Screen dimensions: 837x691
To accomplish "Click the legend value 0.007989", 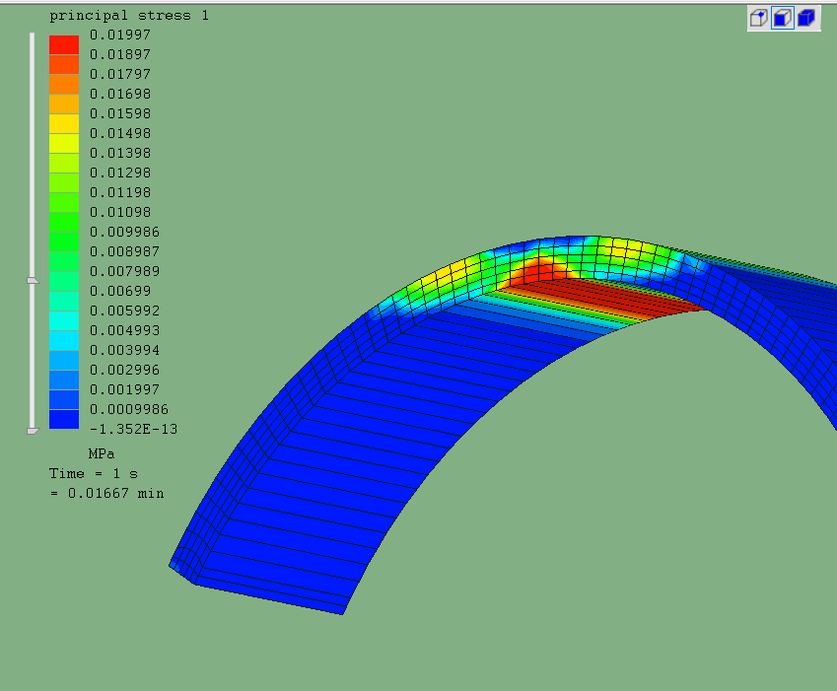I will coord(124,272).
